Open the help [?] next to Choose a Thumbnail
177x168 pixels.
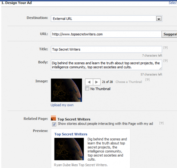point(147,80)
